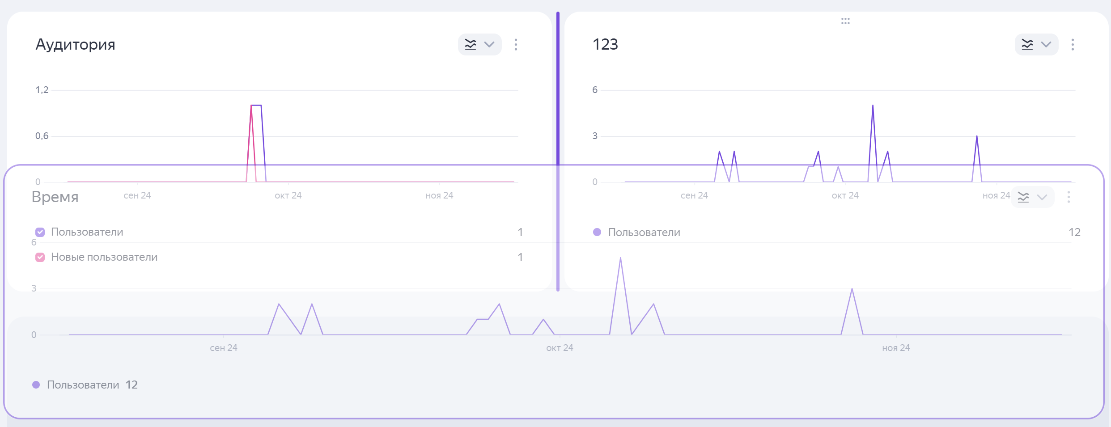The height and width of the screenshot is (427, 1111).
Task: Click the drag handle dots above 123 widget
Action: point(845,21)
